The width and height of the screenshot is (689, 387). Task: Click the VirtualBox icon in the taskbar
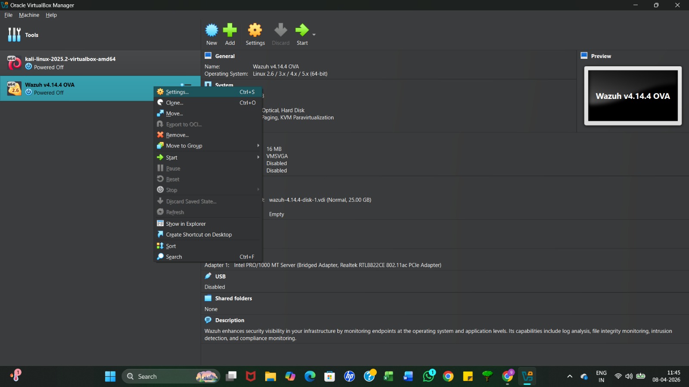coord(528,377)
